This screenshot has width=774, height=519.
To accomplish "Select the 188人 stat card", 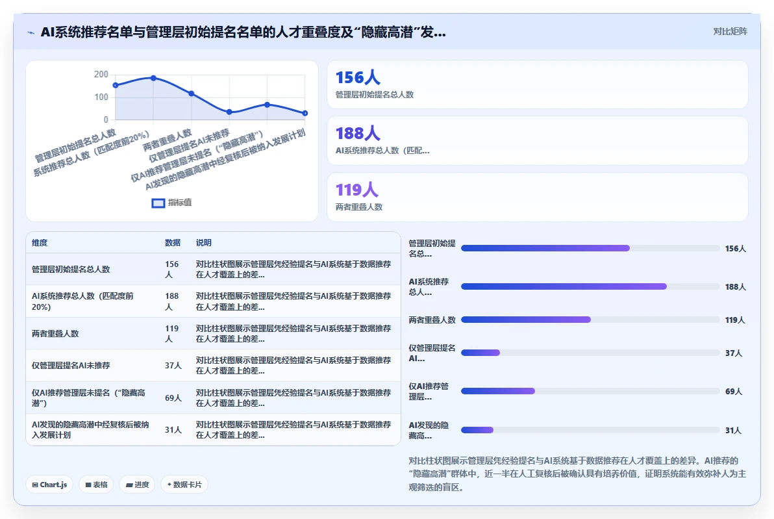I will pyautogui.click(x=537, y=141).
